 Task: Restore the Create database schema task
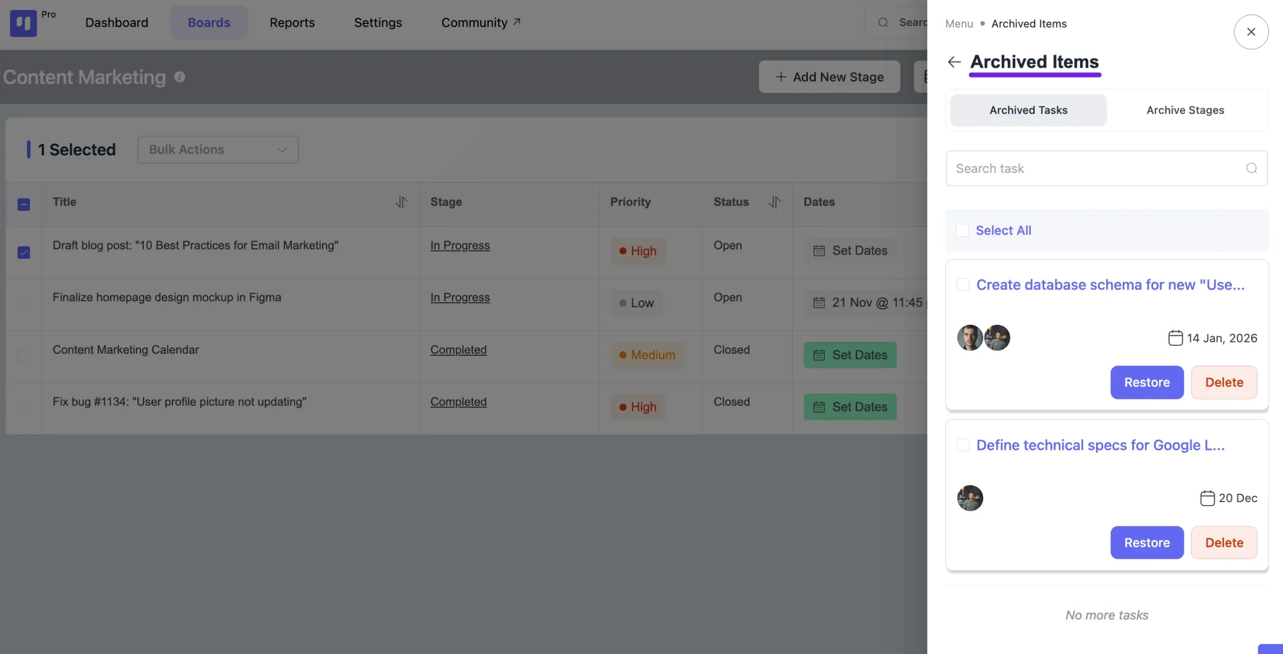coord(1147,382)
